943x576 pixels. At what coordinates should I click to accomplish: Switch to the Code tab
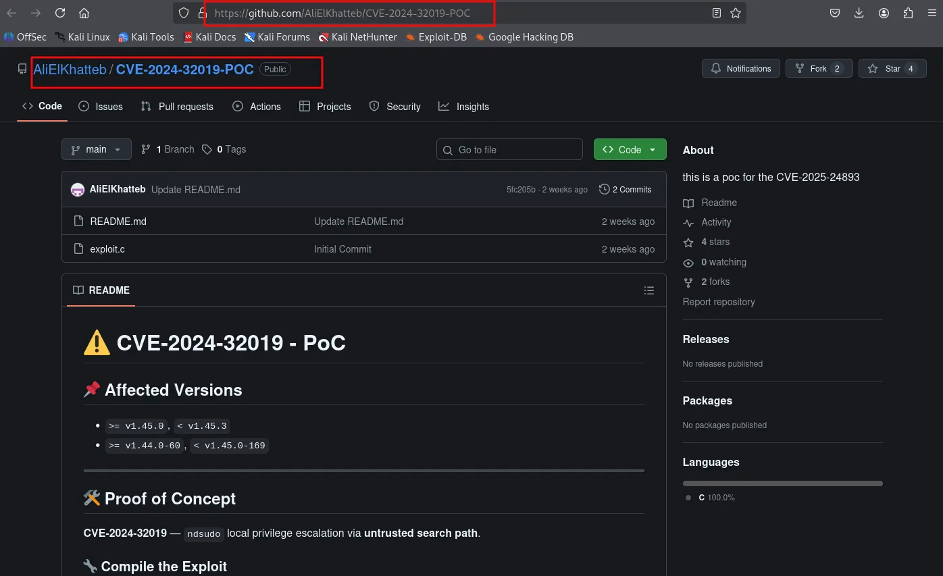click(42, 106)
